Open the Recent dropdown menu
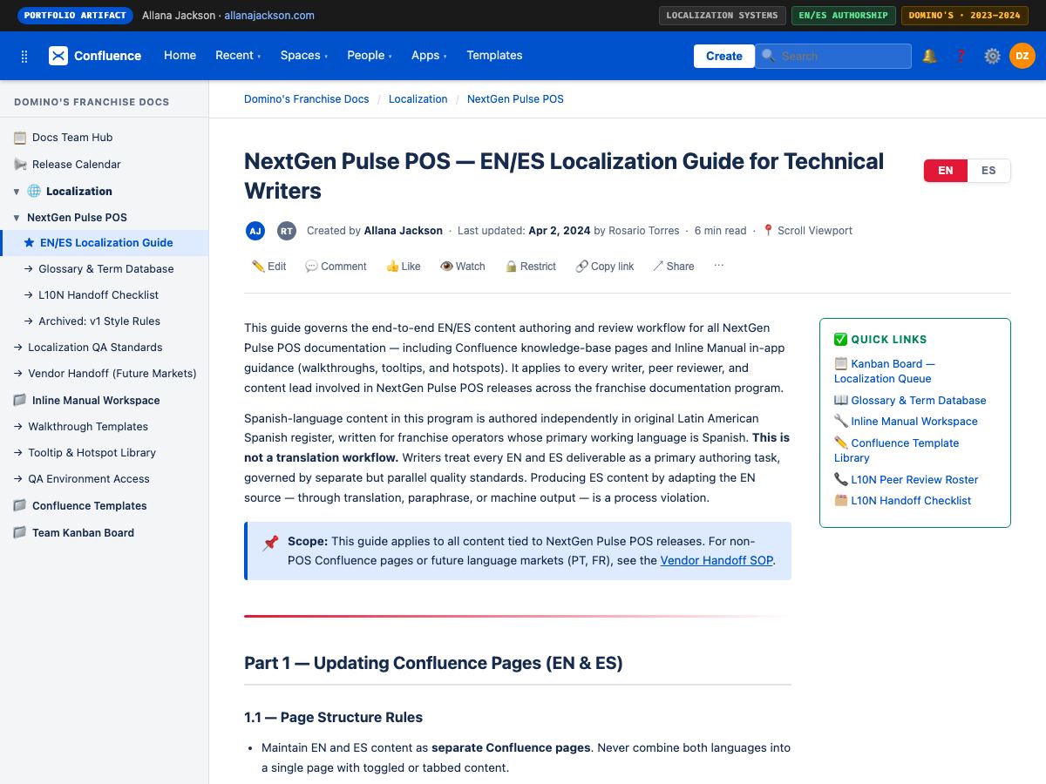The width and height of the screenshot is (1046, 784). 238,56
